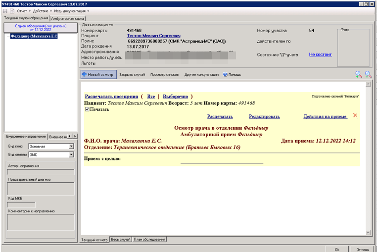Viewport: 377px width, 252px height.
Task: Click Действия на приеме link
Action: coord(326,116)
